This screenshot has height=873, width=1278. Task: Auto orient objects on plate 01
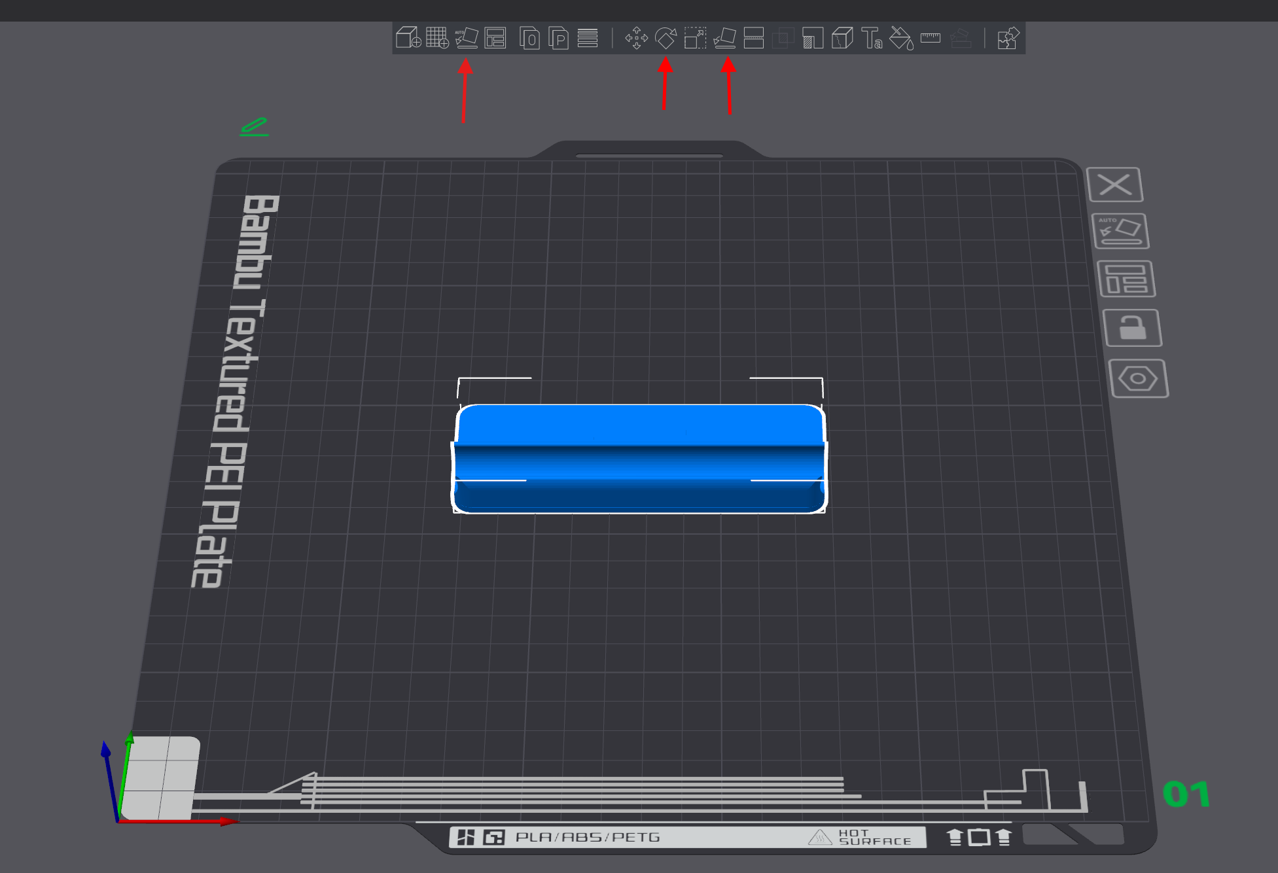1120,231
